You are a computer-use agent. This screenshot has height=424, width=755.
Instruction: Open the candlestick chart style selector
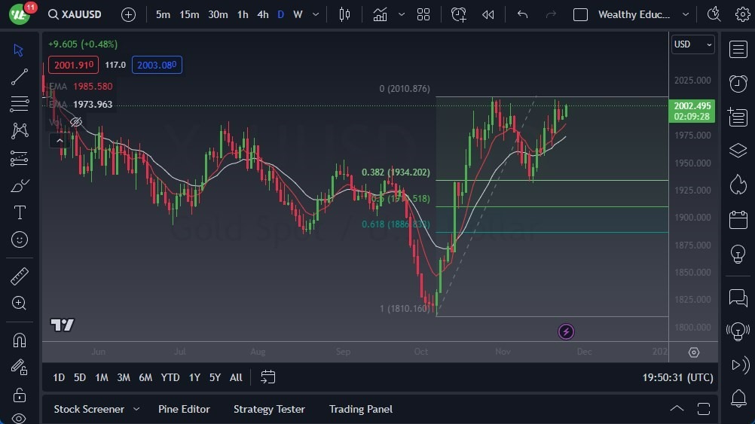coord(345,14)
